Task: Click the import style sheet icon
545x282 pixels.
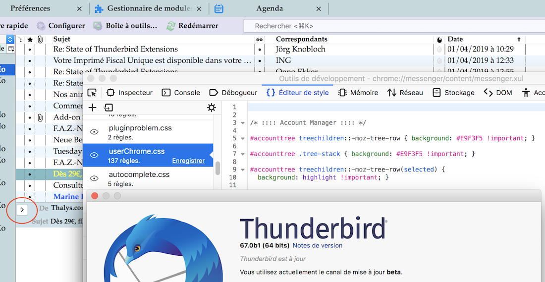Action: click(x=109, y=108)
